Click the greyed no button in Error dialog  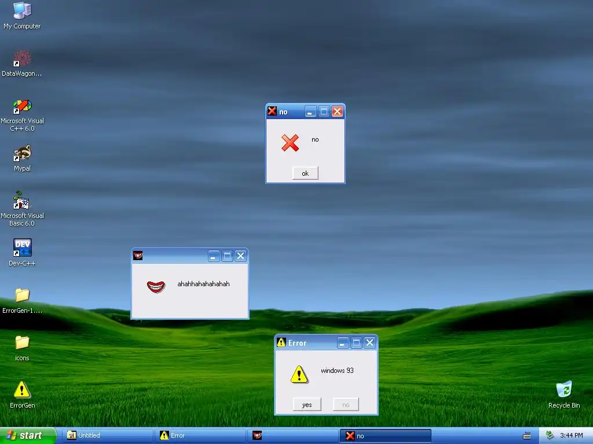click(346, 405)
